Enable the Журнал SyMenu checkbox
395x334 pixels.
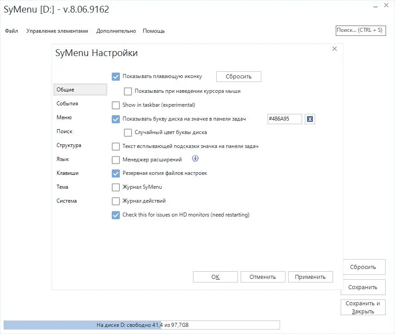[x=116, y=187]
